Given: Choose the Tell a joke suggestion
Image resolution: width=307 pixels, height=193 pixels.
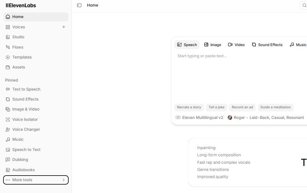Looking at the screenshot, I should [216, 107].
